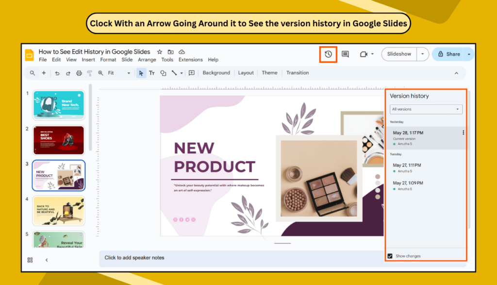Image resolution: width=497 pixels, height=285 pixels.
Task: Open grid view from the bottom-left icon
Action: [30, 260]
